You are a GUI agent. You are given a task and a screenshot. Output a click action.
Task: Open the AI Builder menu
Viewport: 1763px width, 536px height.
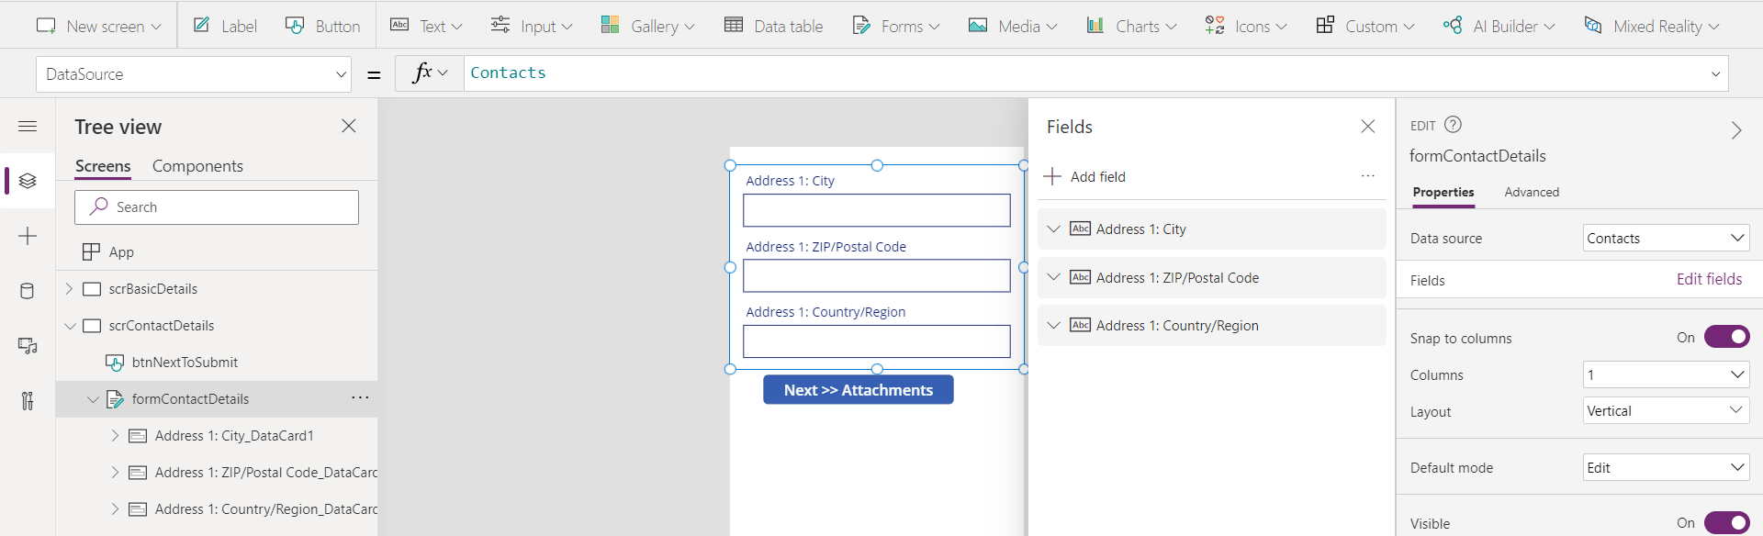tap(1499, 26)
